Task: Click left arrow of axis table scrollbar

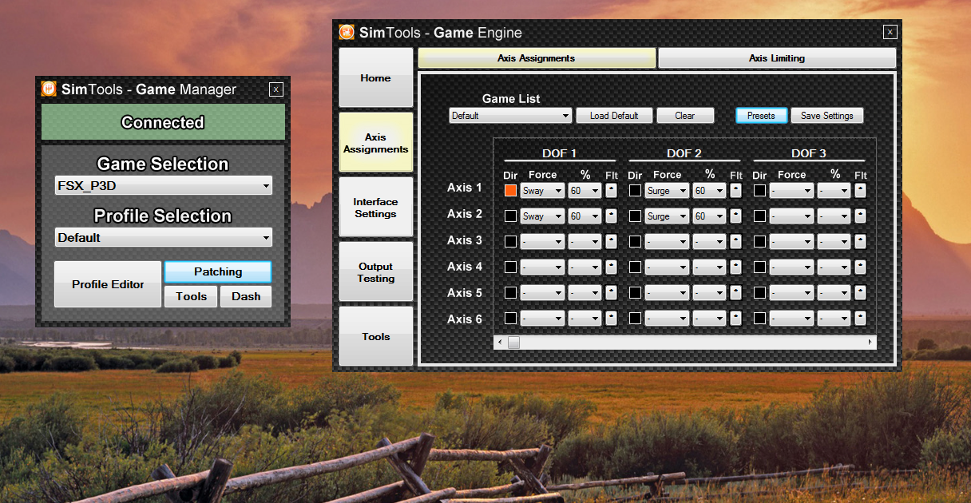Action: coord(500,343)
